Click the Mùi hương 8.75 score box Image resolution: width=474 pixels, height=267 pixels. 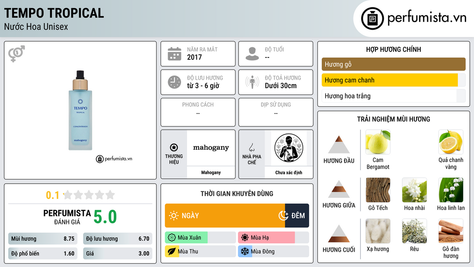click(43, 239)
